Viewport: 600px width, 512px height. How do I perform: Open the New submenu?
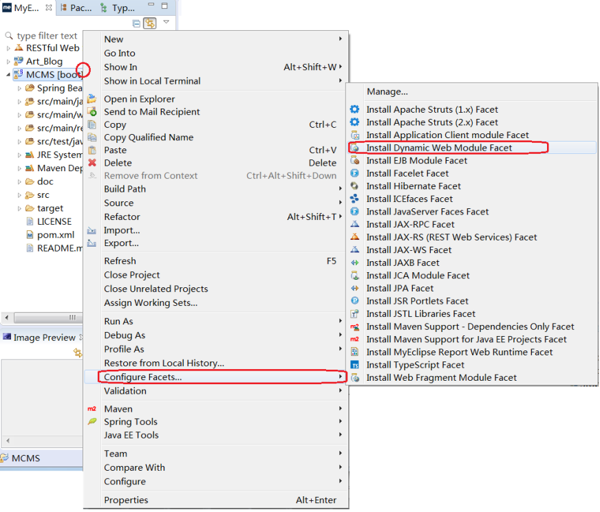(x=216, y=39)
